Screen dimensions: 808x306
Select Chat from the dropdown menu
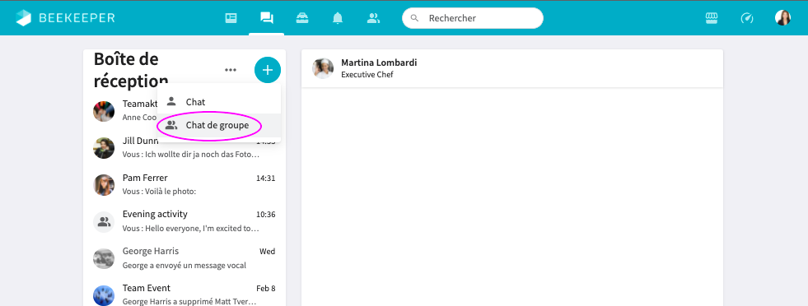pos(219,102)
